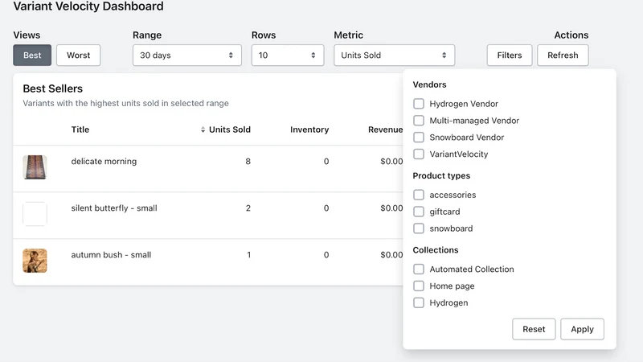Apply the selected filters
This screenshot has width=643, height=362.
(582, 329)
